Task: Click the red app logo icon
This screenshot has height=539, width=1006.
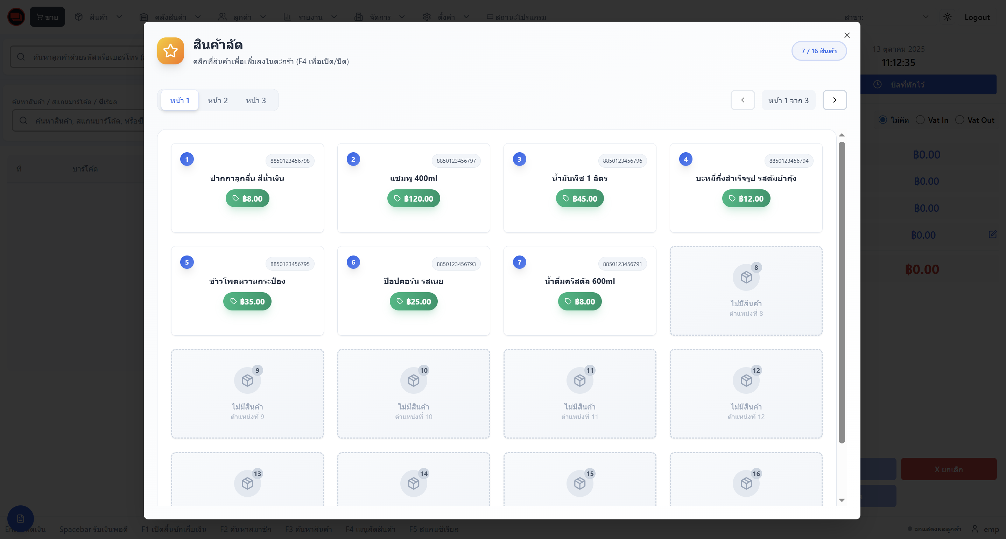Action: click(x=16, y=17)
